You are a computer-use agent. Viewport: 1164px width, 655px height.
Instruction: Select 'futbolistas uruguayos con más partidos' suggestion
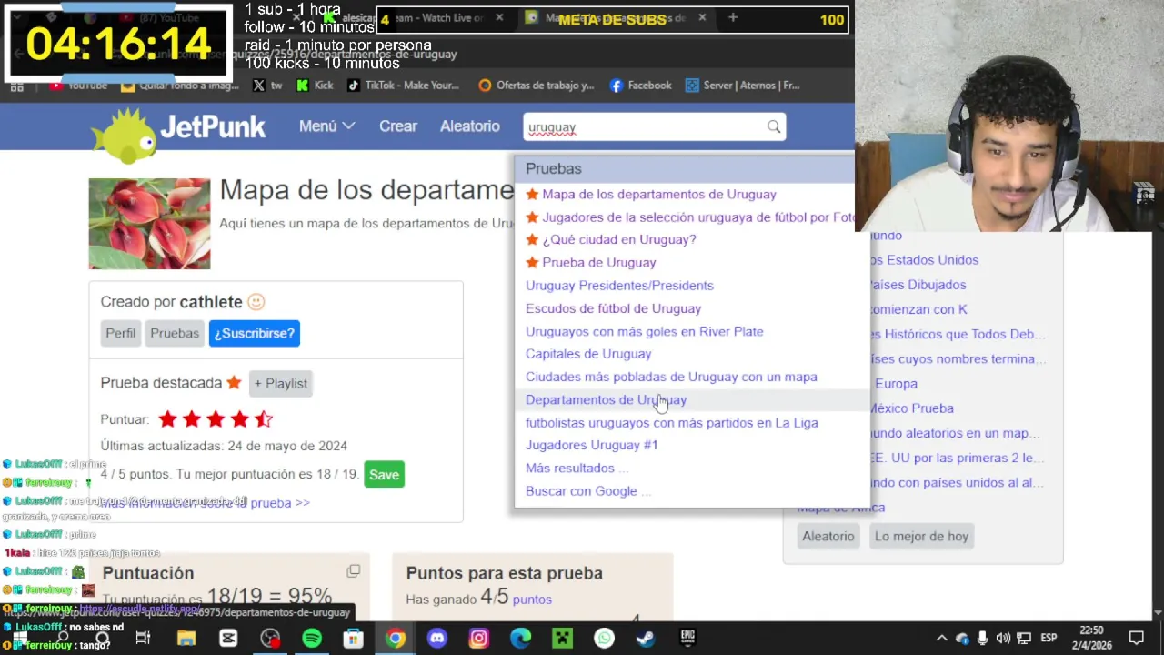point(671,422)
